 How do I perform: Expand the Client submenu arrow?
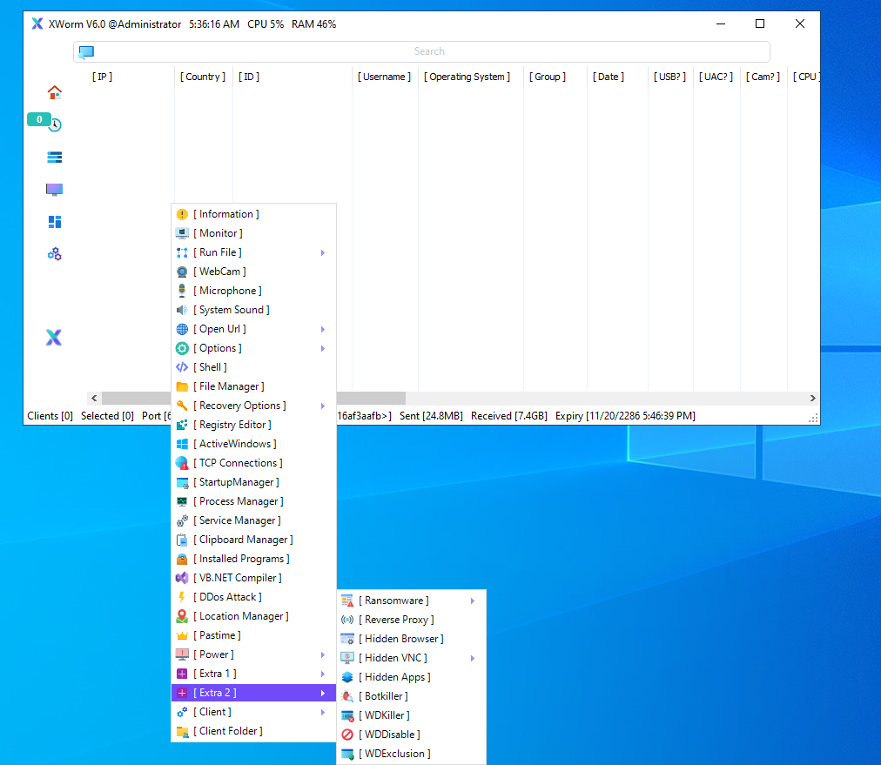coord(322,712)
